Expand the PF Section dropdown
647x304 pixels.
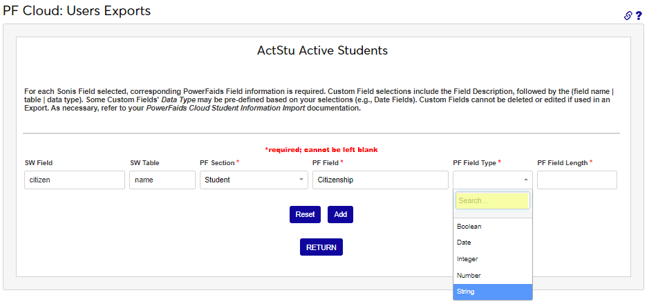[254, 180]
